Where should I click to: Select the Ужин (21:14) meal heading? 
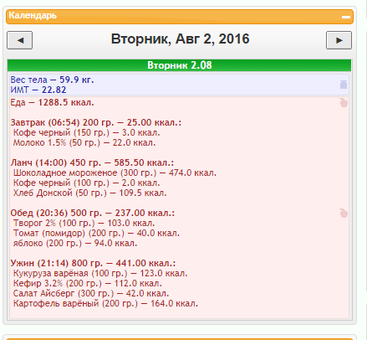pyautogui.click(x=93, y=263)
